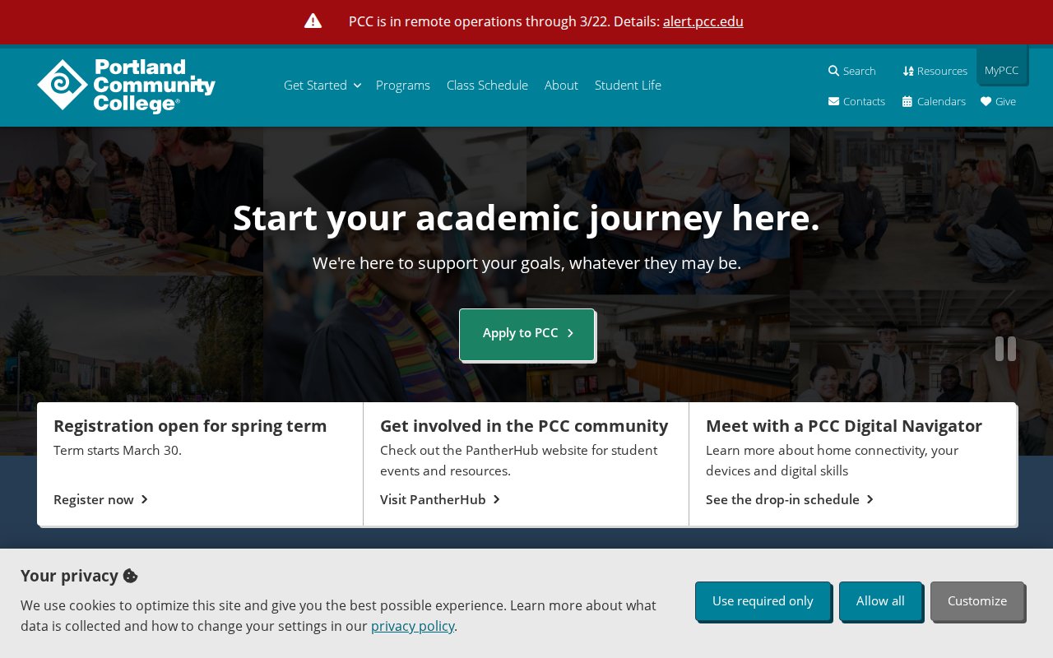The height and width of the screenshot is (658, 1053).
Task: Open the Programs menu item
Action: click(403, 85)
